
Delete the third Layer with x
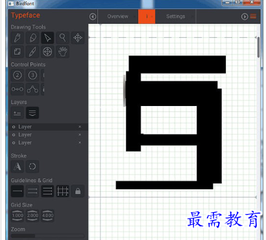[x=80, y=142]
